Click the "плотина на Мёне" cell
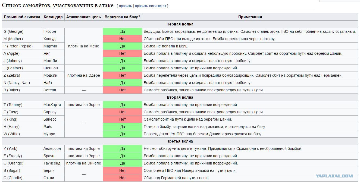This screenshot has height=184, width=360. (x=84, y=46)
